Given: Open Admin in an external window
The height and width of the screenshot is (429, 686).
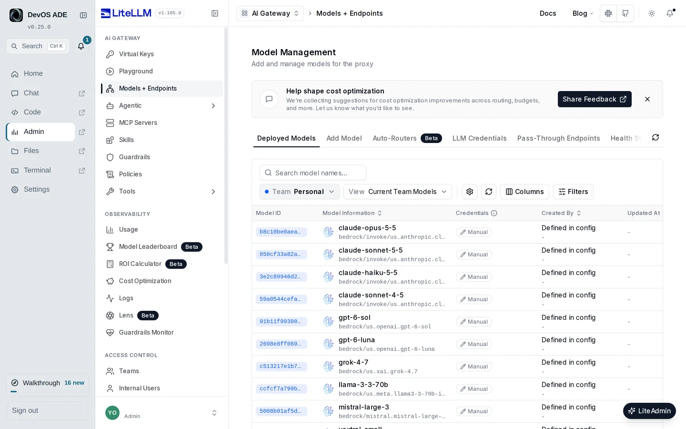Looking at the screenshot, I should click(82, 132).
